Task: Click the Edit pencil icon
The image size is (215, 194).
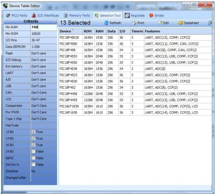Action: [x=160, y=23]
